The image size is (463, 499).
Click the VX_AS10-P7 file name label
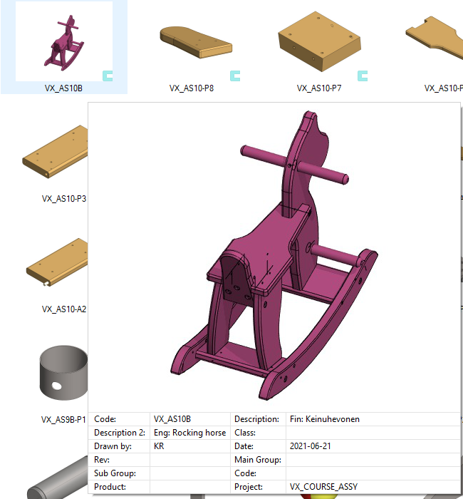tap(319, 88)
